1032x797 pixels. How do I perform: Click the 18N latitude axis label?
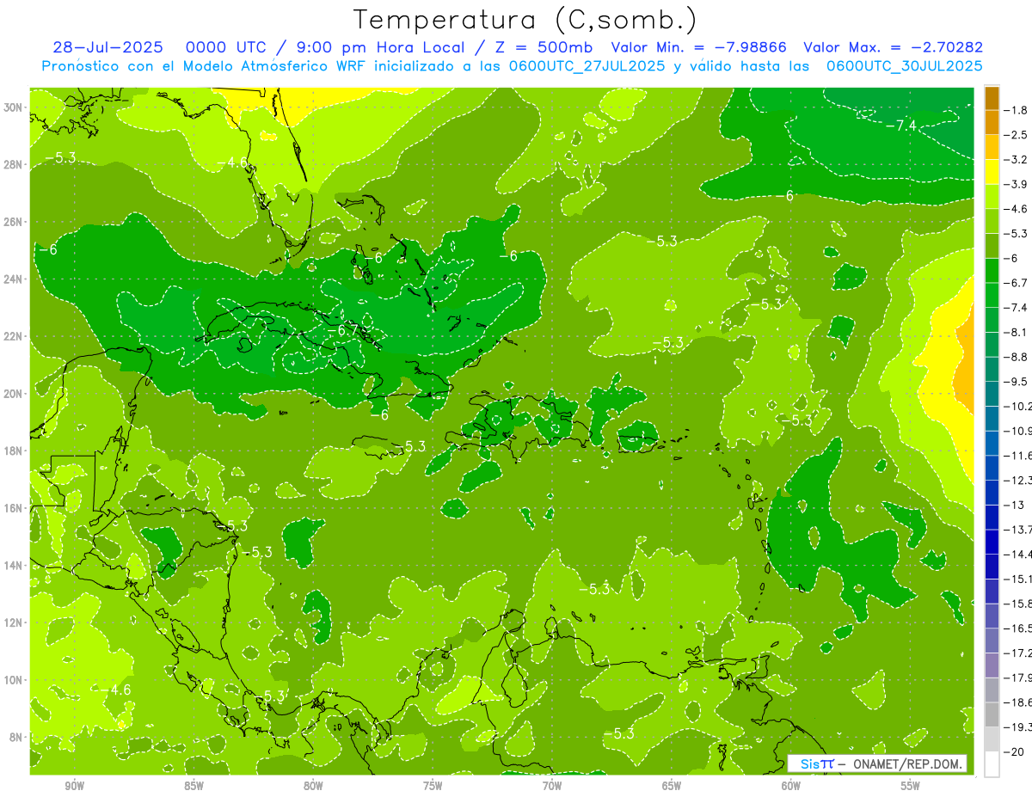[14, 451]
